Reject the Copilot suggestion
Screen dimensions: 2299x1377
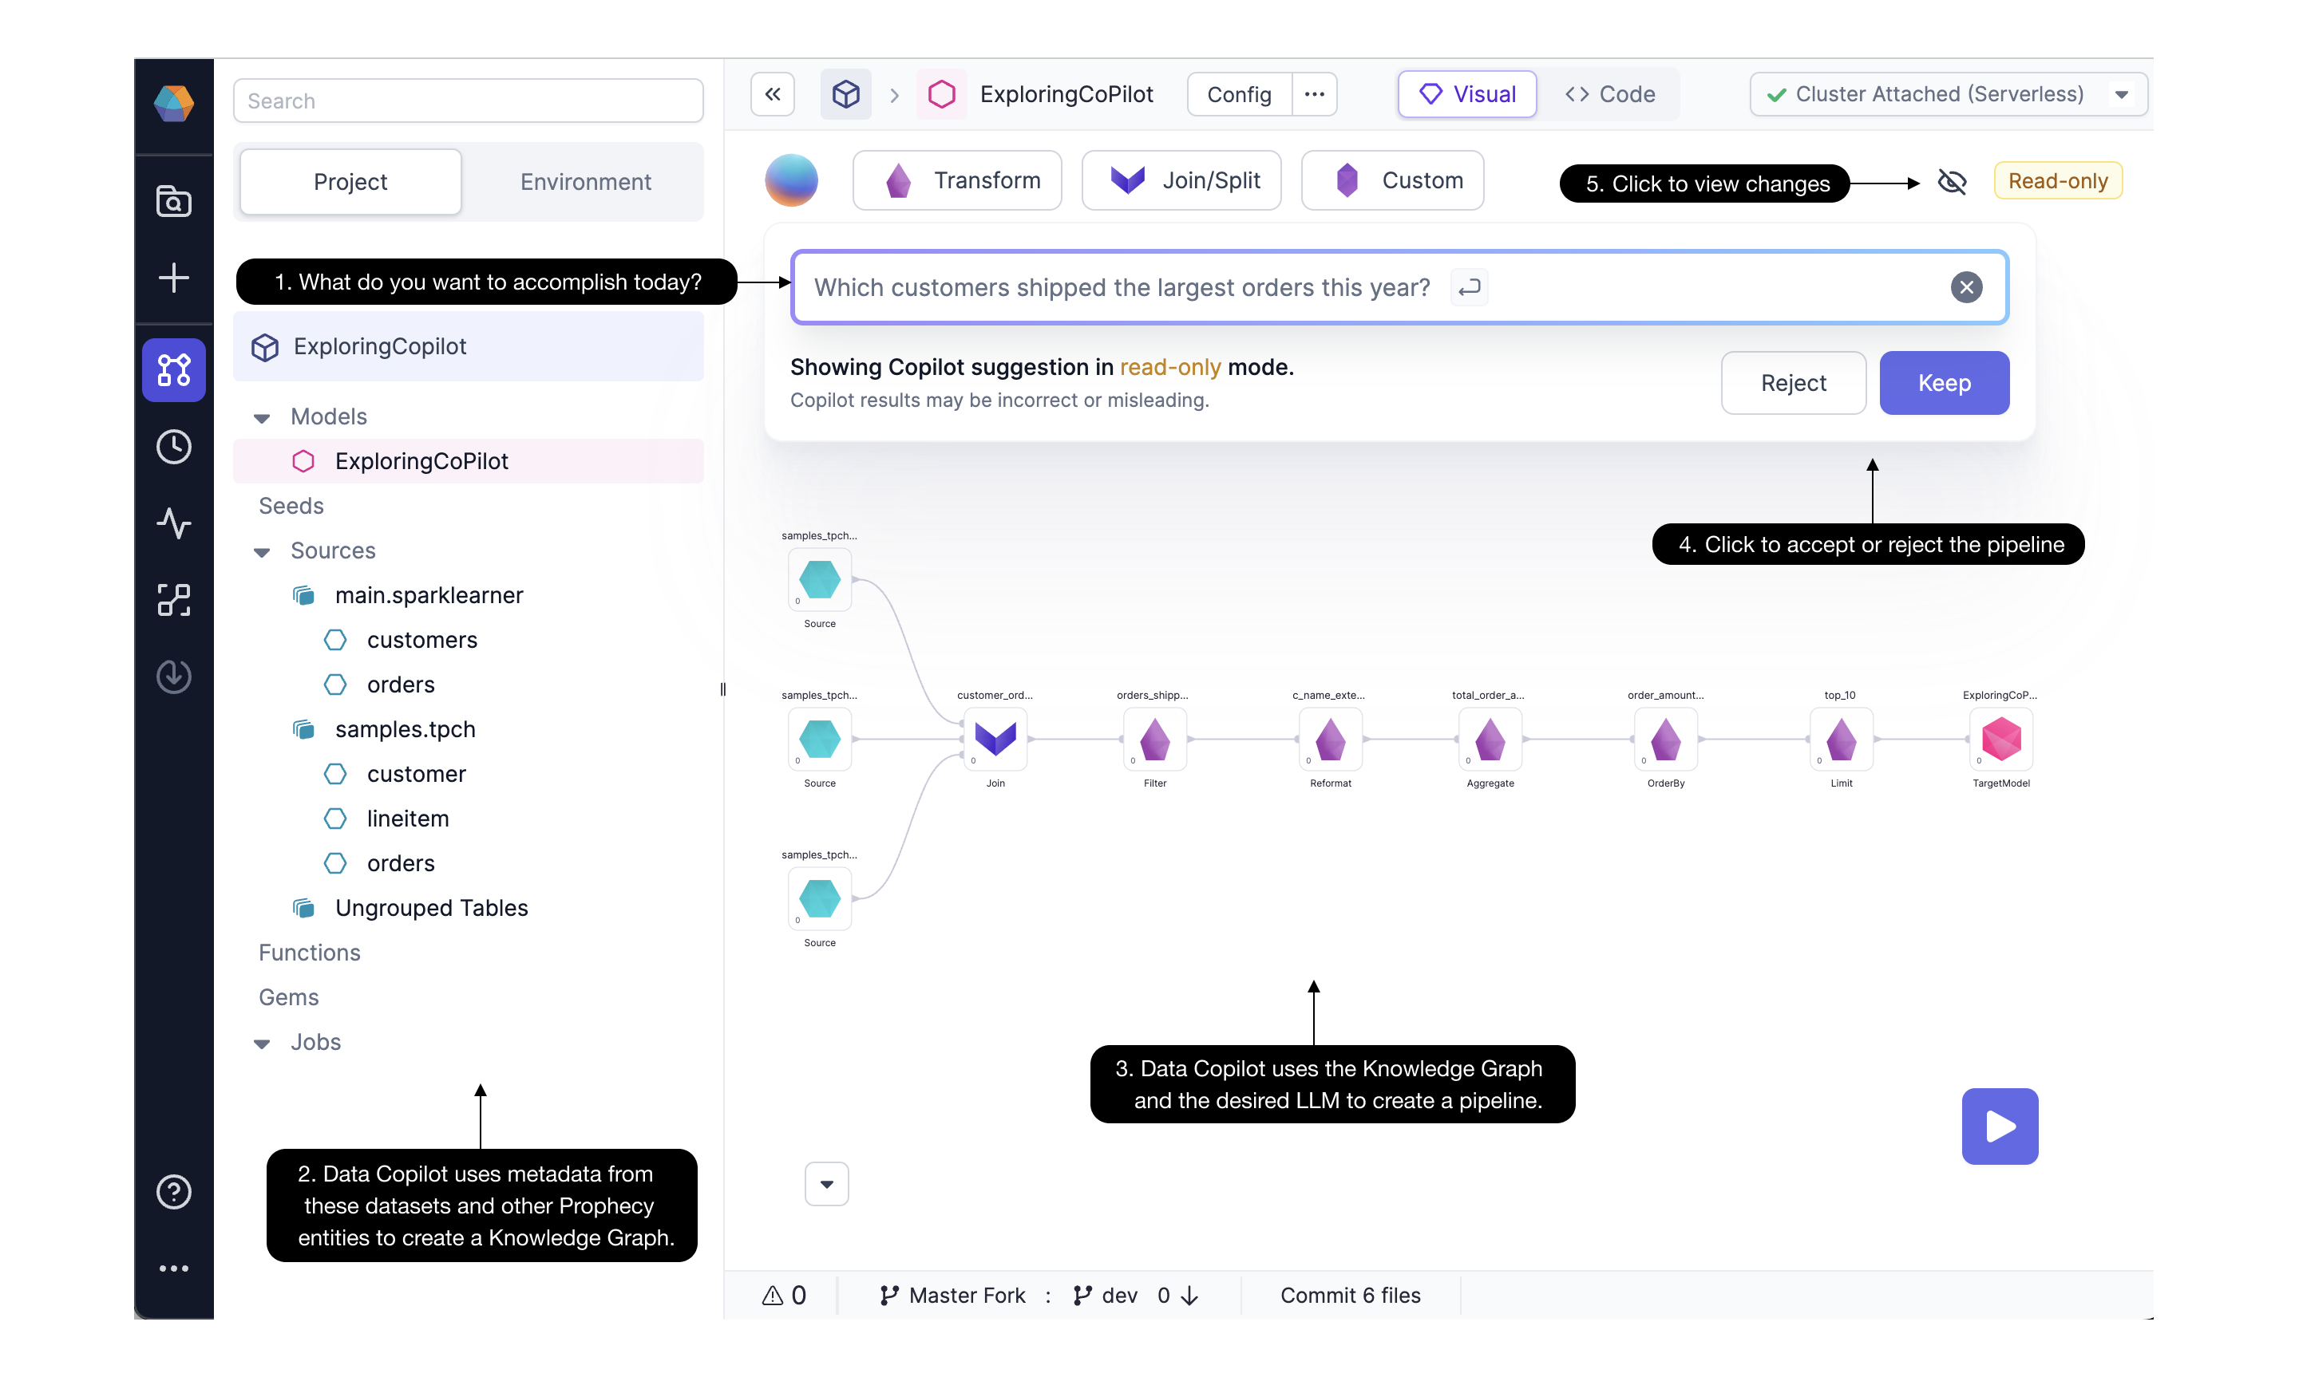1793,383
